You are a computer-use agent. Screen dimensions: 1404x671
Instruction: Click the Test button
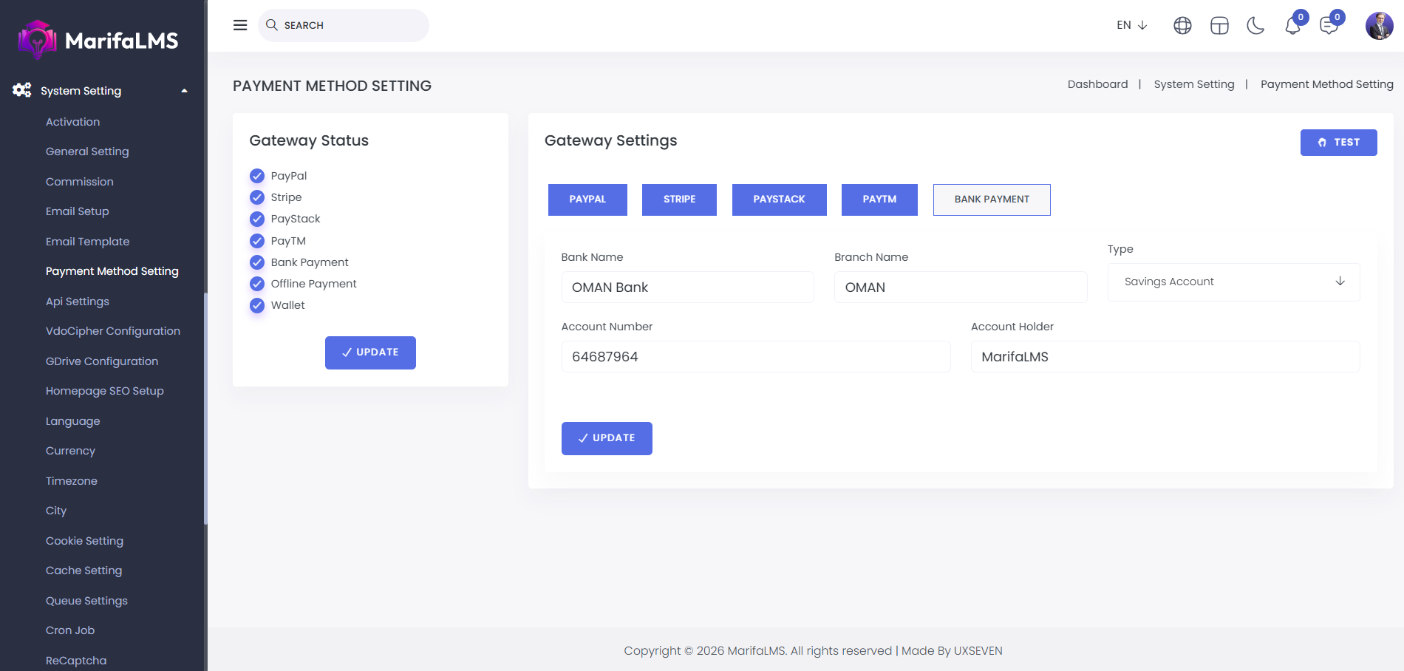1338,143
